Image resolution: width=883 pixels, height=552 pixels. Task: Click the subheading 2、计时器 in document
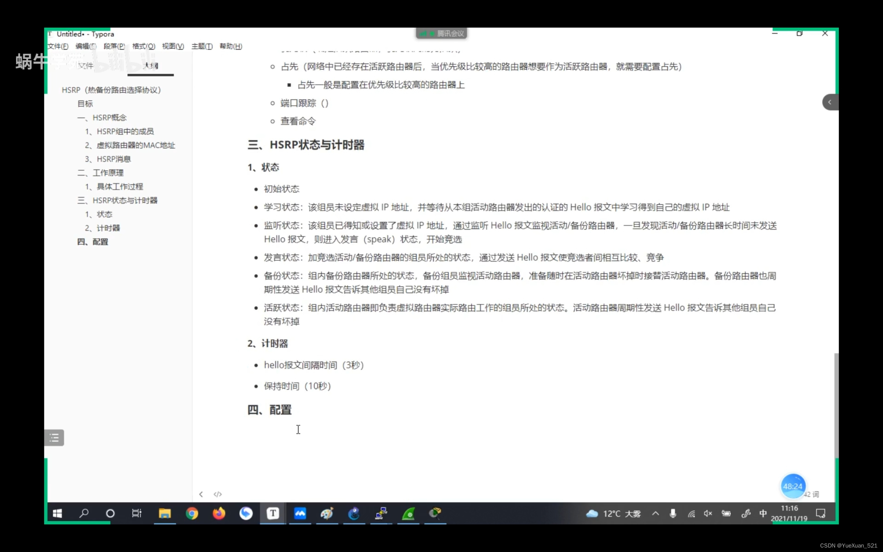click(267, 344)
